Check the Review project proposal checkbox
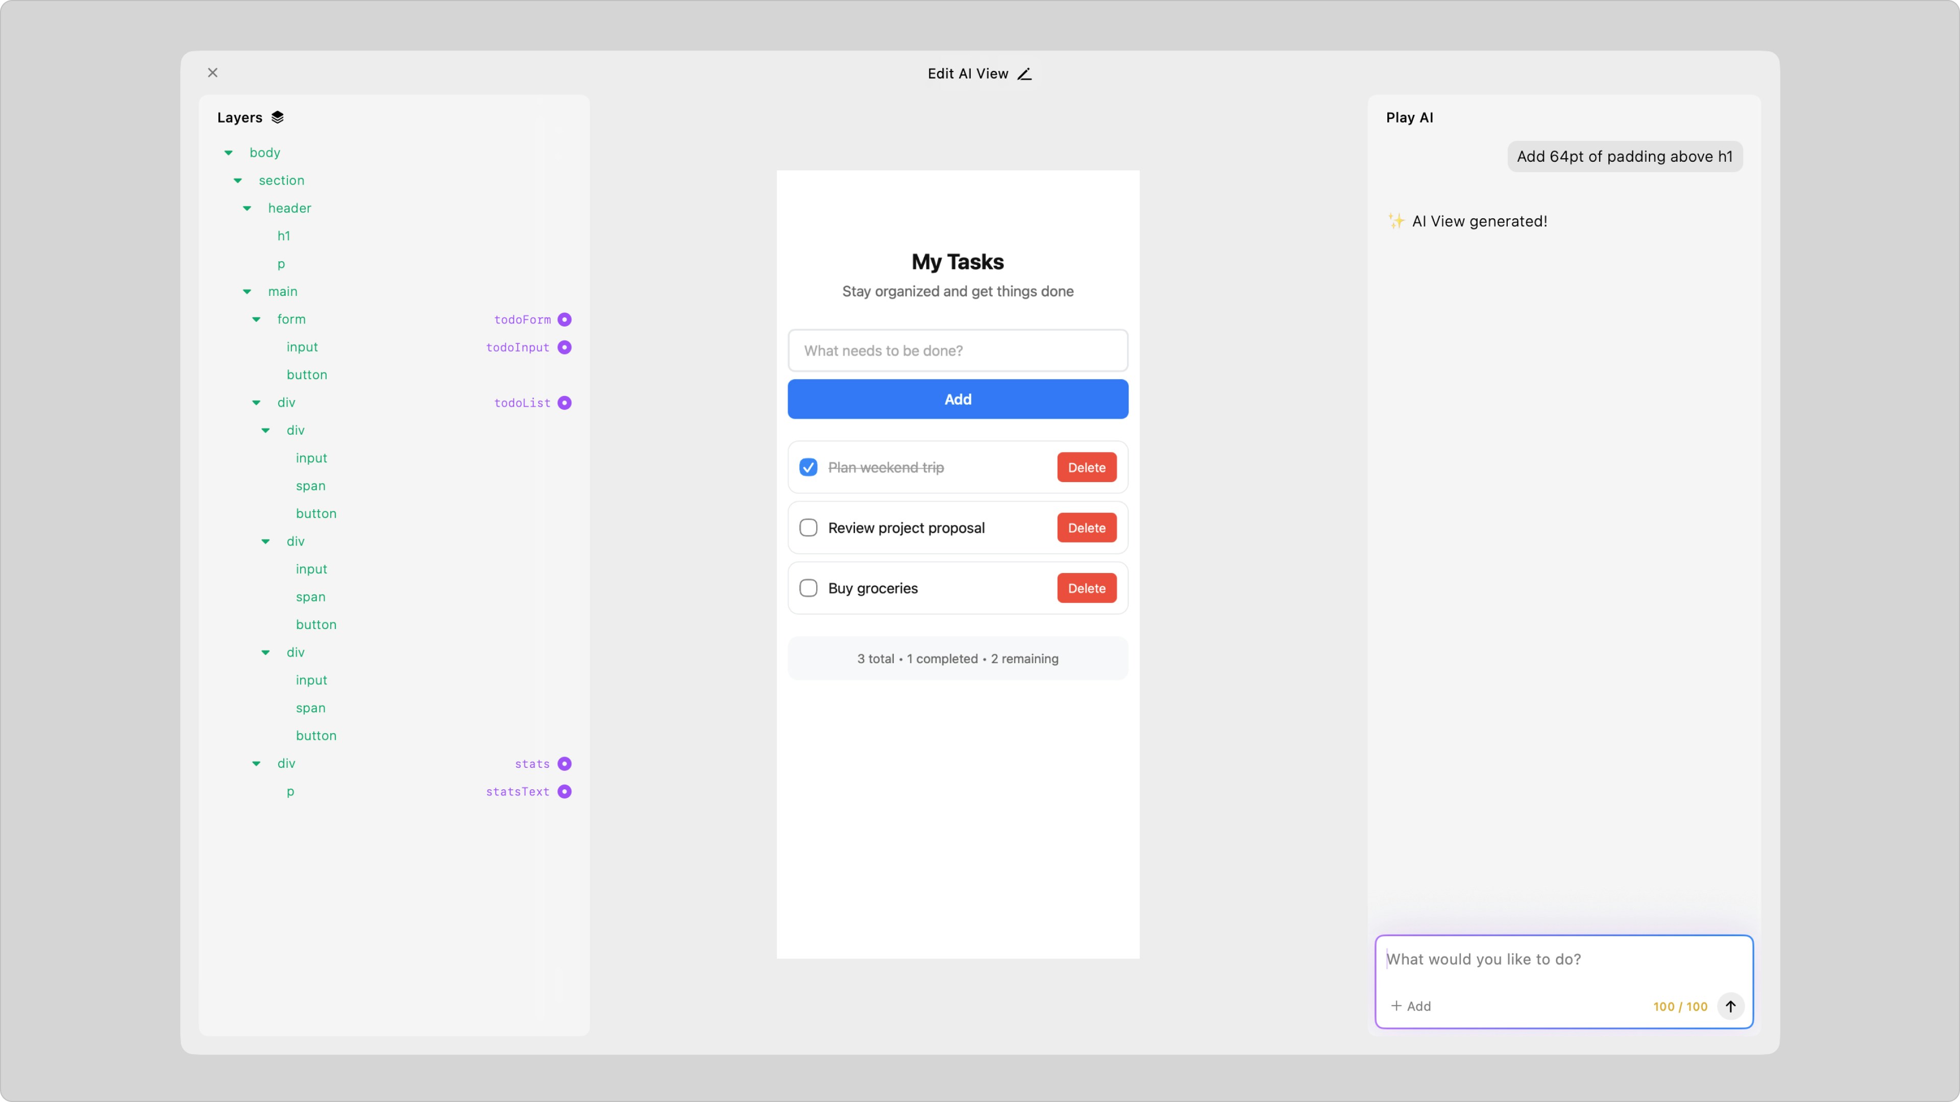The image size is (1960, 1102). pos(808,528)
